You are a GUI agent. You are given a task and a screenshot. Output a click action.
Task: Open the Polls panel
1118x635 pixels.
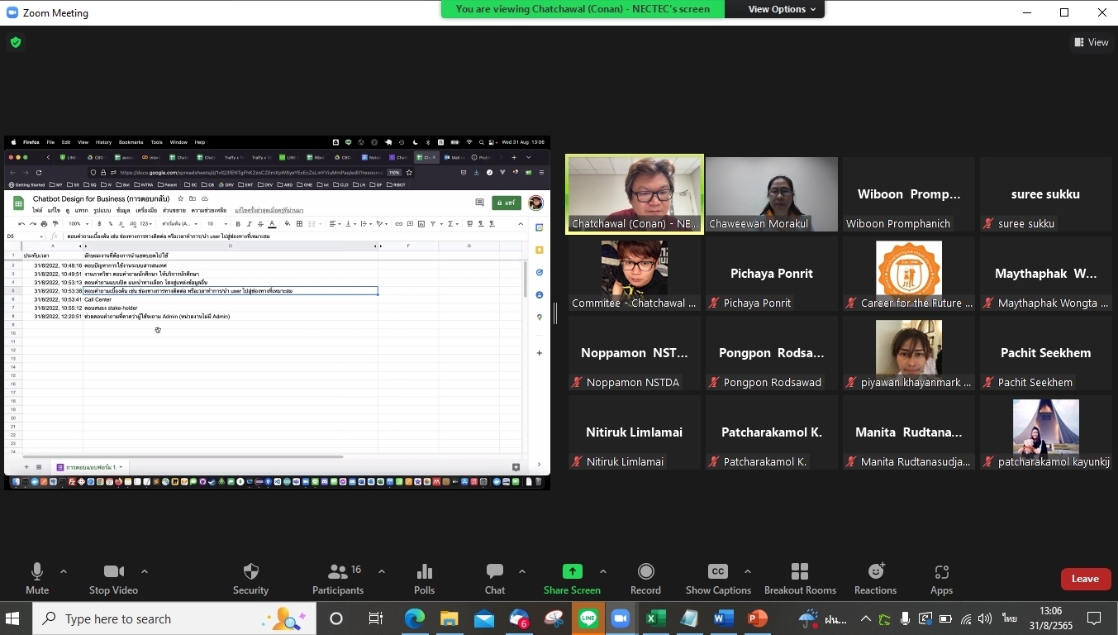click(424, 578)
